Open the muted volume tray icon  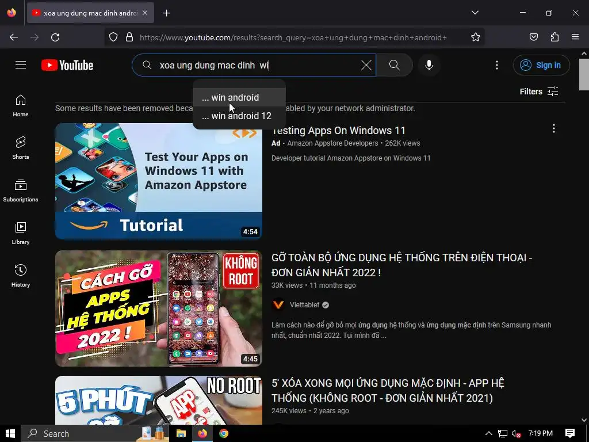click(517, 433)
